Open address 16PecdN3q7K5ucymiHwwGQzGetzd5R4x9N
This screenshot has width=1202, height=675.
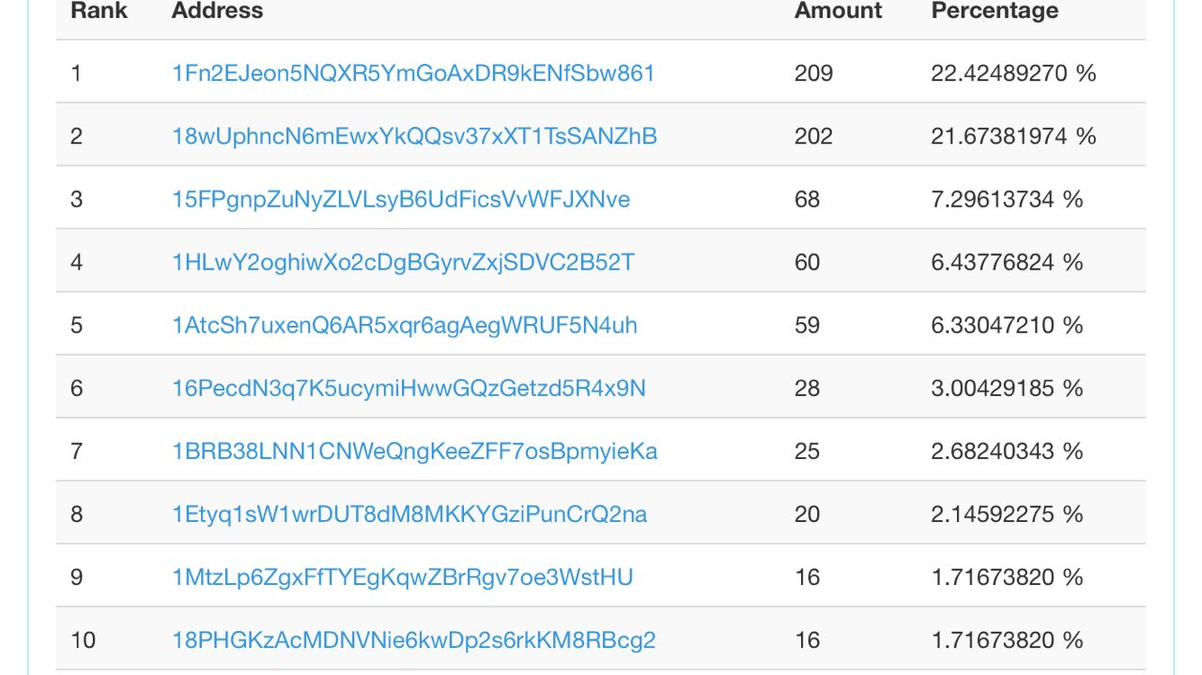(408, 388)
